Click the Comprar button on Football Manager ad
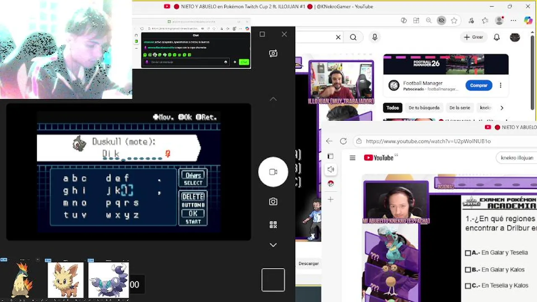 tap(479, 85)
